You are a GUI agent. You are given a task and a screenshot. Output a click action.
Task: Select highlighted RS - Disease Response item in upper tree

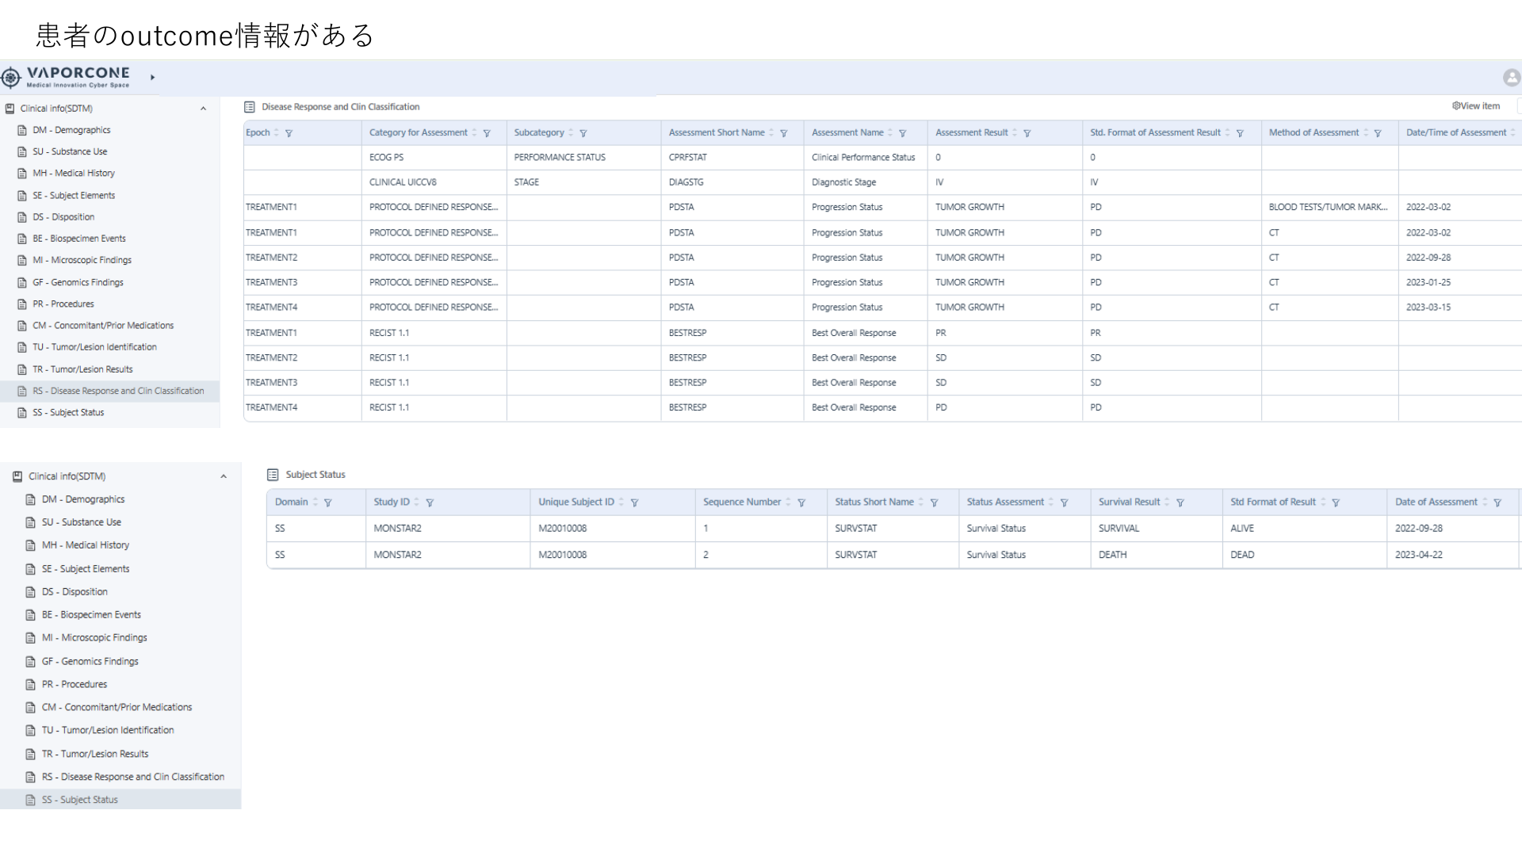coord(109,391)
